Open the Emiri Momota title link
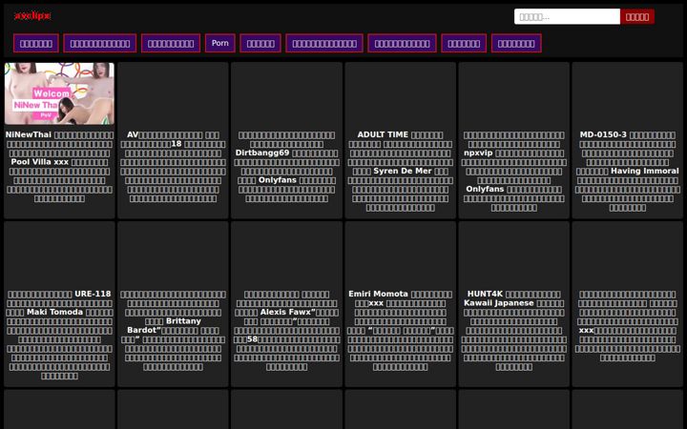 tap(401, 331)
